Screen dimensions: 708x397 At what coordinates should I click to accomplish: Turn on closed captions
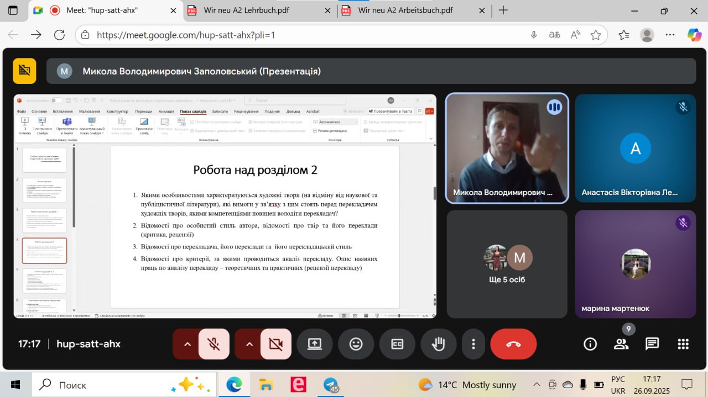click(397, 344)
